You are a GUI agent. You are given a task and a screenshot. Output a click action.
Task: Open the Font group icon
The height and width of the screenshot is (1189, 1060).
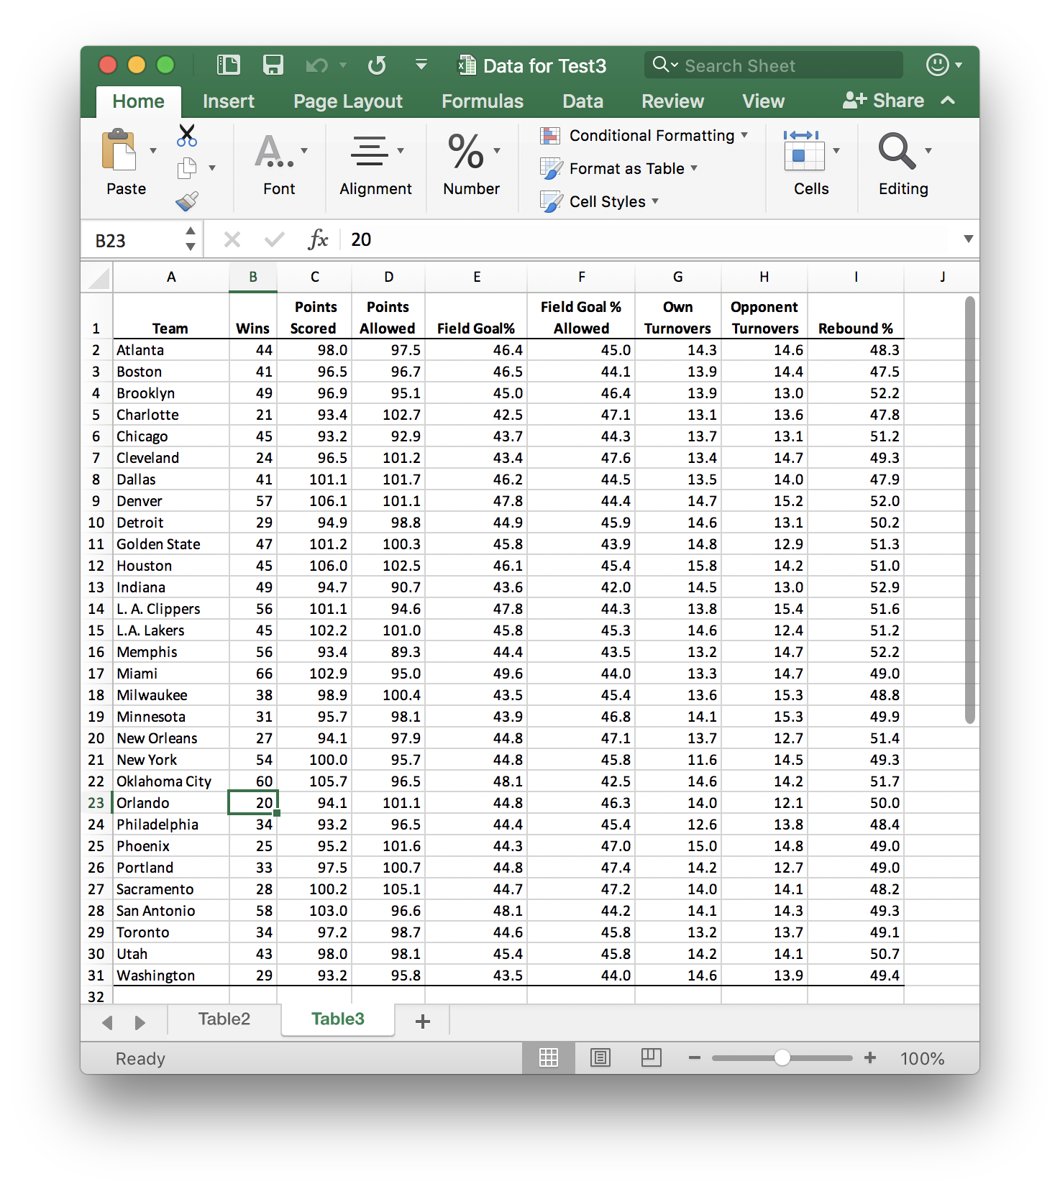[x=274, y=151]
